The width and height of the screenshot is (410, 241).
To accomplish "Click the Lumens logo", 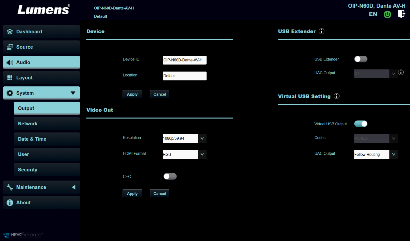I will [44, 10].
